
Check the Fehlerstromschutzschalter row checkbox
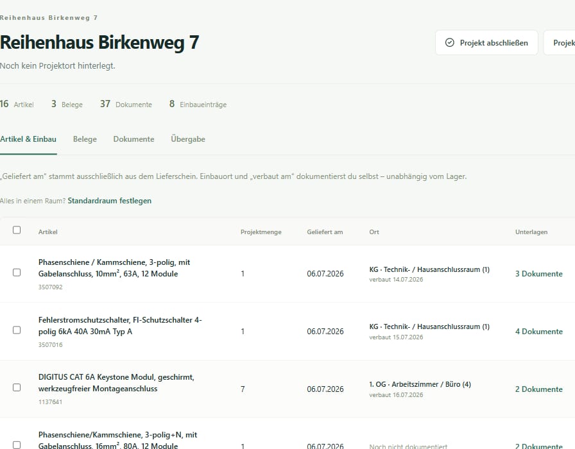point(17,330)
